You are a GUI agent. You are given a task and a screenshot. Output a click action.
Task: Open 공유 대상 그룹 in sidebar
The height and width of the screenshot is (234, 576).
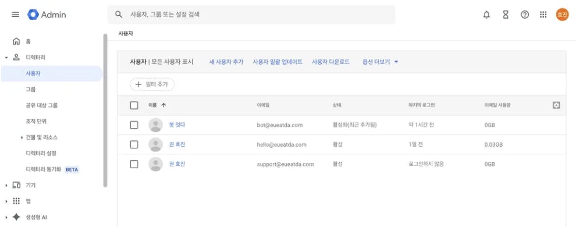pyautogui.click(x=41, y=105)
